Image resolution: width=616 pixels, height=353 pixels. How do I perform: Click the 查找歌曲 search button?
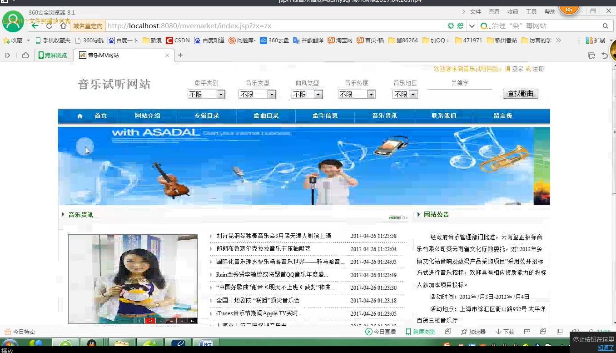coord(521,94)
